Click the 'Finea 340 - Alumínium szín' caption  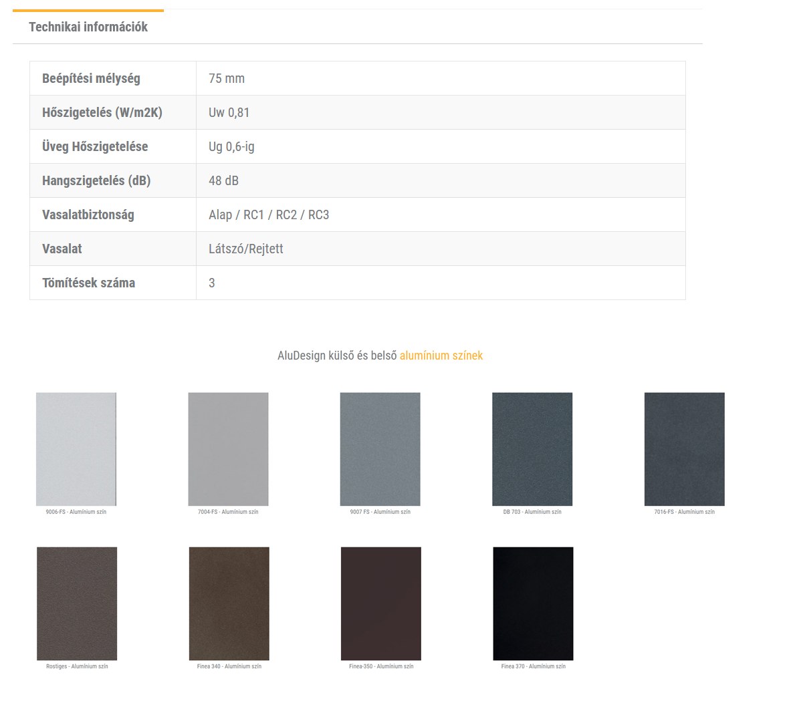coord(229,666)
